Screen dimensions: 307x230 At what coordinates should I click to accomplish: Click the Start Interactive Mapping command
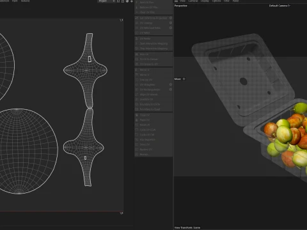[153, 43]
